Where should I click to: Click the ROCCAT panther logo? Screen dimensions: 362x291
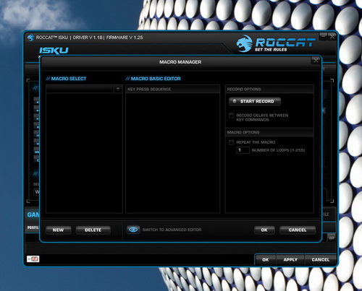[x=244, y=43]
